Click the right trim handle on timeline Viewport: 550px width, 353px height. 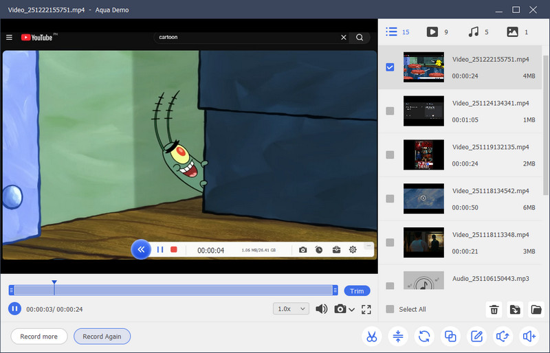tap(335, 291)
